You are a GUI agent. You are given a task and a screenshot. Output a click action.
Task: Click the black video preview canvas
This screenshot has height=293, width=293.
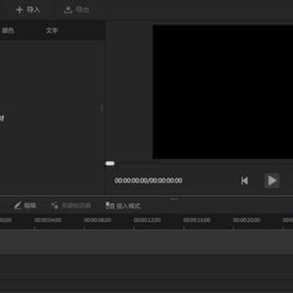[x=223, y=92]
